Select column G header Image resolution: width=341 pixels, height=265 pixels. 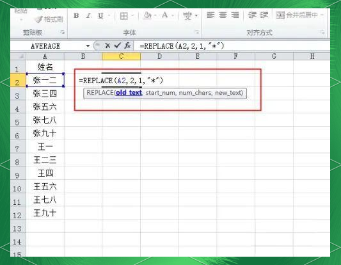[x=274, y=56]
